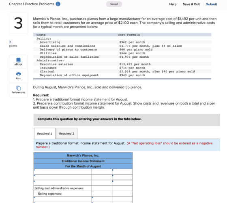Viewport: 227px width, 203px height.
Task: Click third row amount cell in right column
Action: coord(122,183)
